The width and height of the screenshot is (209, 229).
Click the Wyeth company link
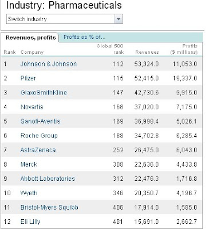pyautogui.click(x=29, y=193)
